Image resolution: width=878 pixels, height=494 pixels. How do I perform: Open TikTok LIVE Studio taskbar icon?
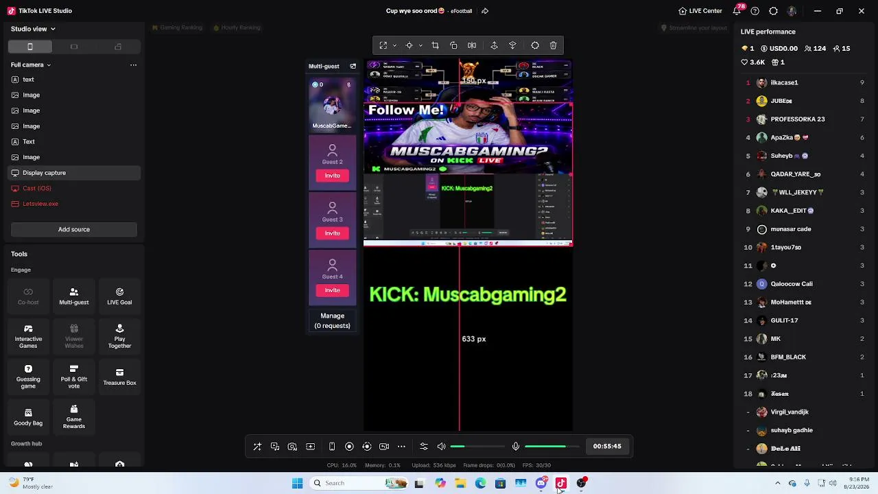coord(561,483)
